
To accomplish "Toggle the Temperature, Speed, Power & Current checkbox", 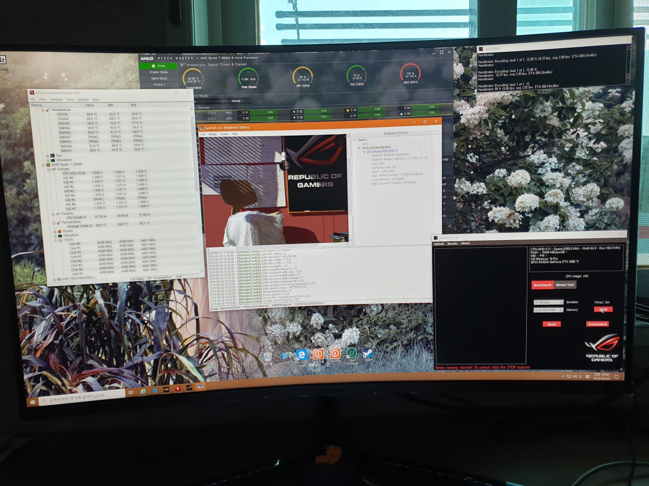I will (181, 64).
